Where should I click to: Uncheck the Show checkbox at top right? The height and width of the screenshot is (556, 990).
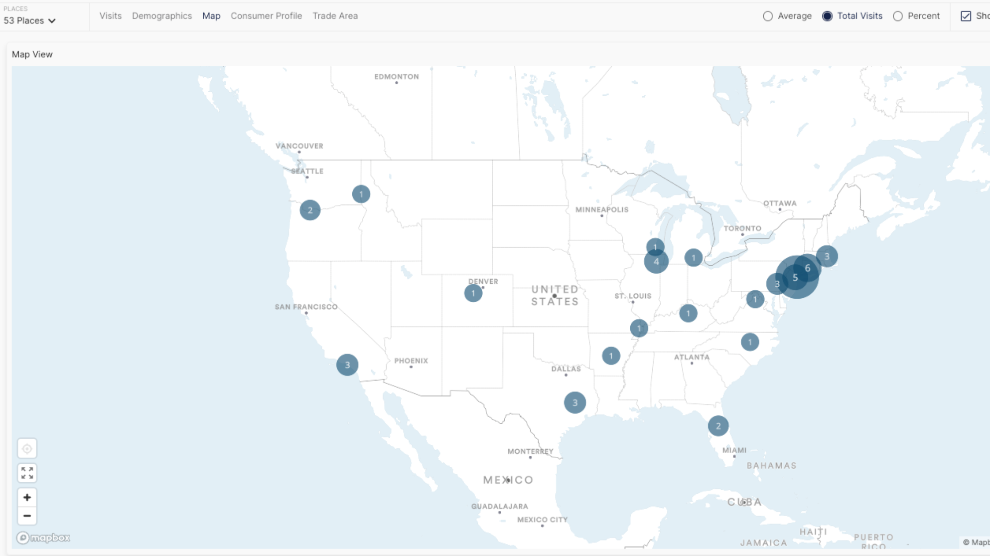click(966, 16)
